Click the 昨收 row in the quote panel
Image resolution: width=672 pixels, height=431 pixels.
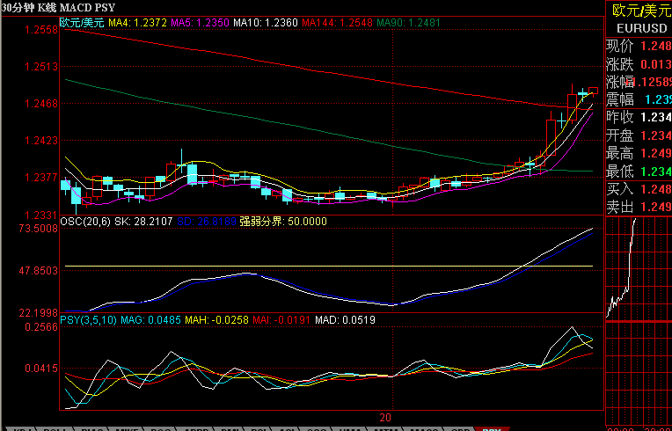[639, 117]
